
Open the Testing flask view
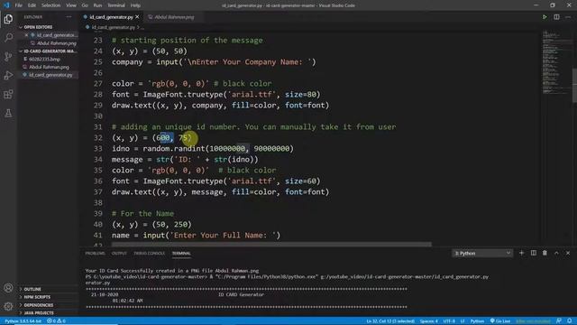click(8, 113)
